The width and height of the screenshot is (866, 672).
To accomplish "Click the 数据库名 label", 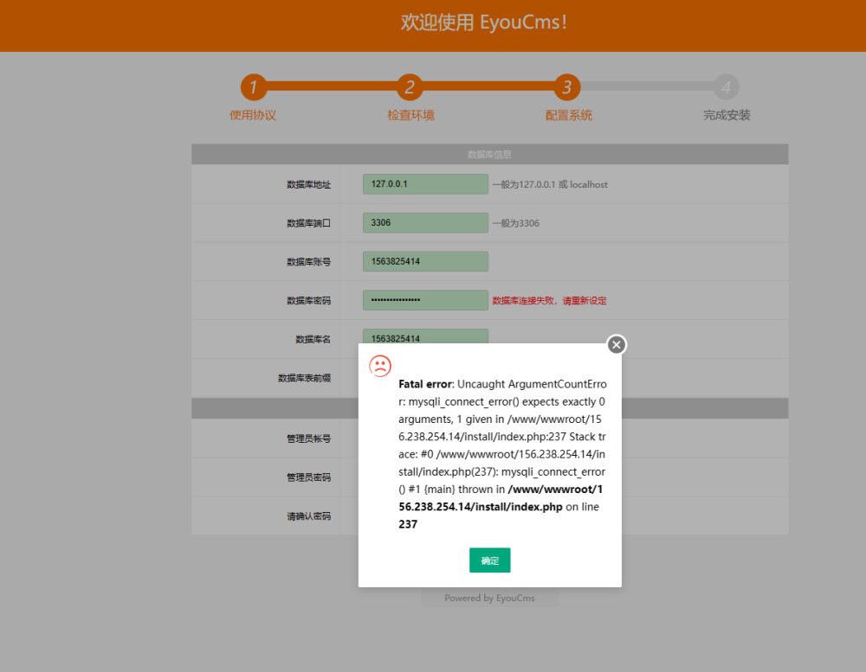I will [x=313, y=339].
